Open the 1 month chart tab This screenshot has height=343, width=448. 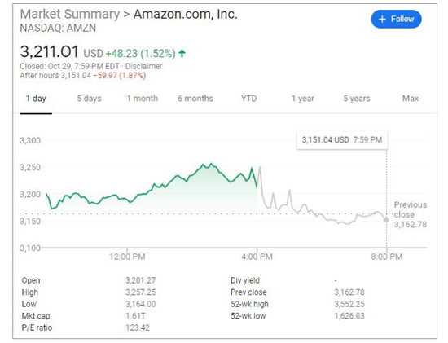tap(143, 99)
